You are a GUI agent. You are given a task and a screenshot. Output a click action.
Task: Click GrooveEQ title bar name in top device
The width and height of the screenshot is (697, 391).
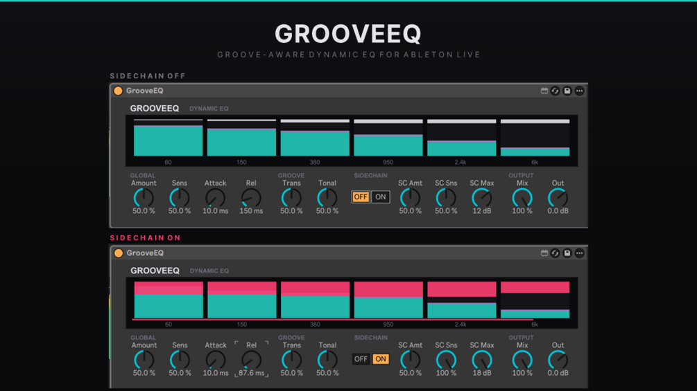[x=144, y=91]
